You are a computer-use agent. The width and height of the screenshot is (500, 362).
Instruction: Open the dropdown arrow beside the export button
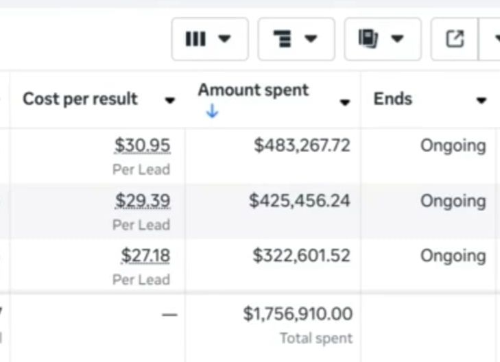(496, 39)
